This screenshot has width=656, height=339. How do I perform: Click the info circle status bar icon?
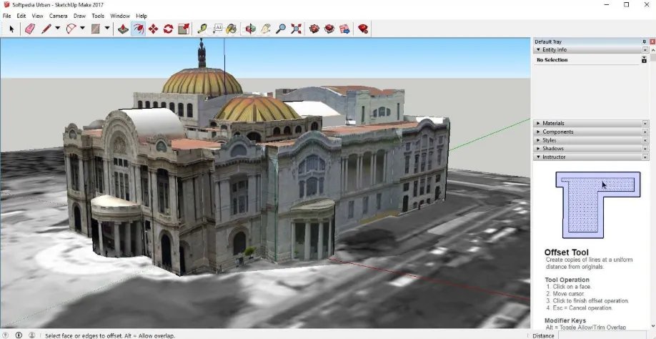coord(19,335)
